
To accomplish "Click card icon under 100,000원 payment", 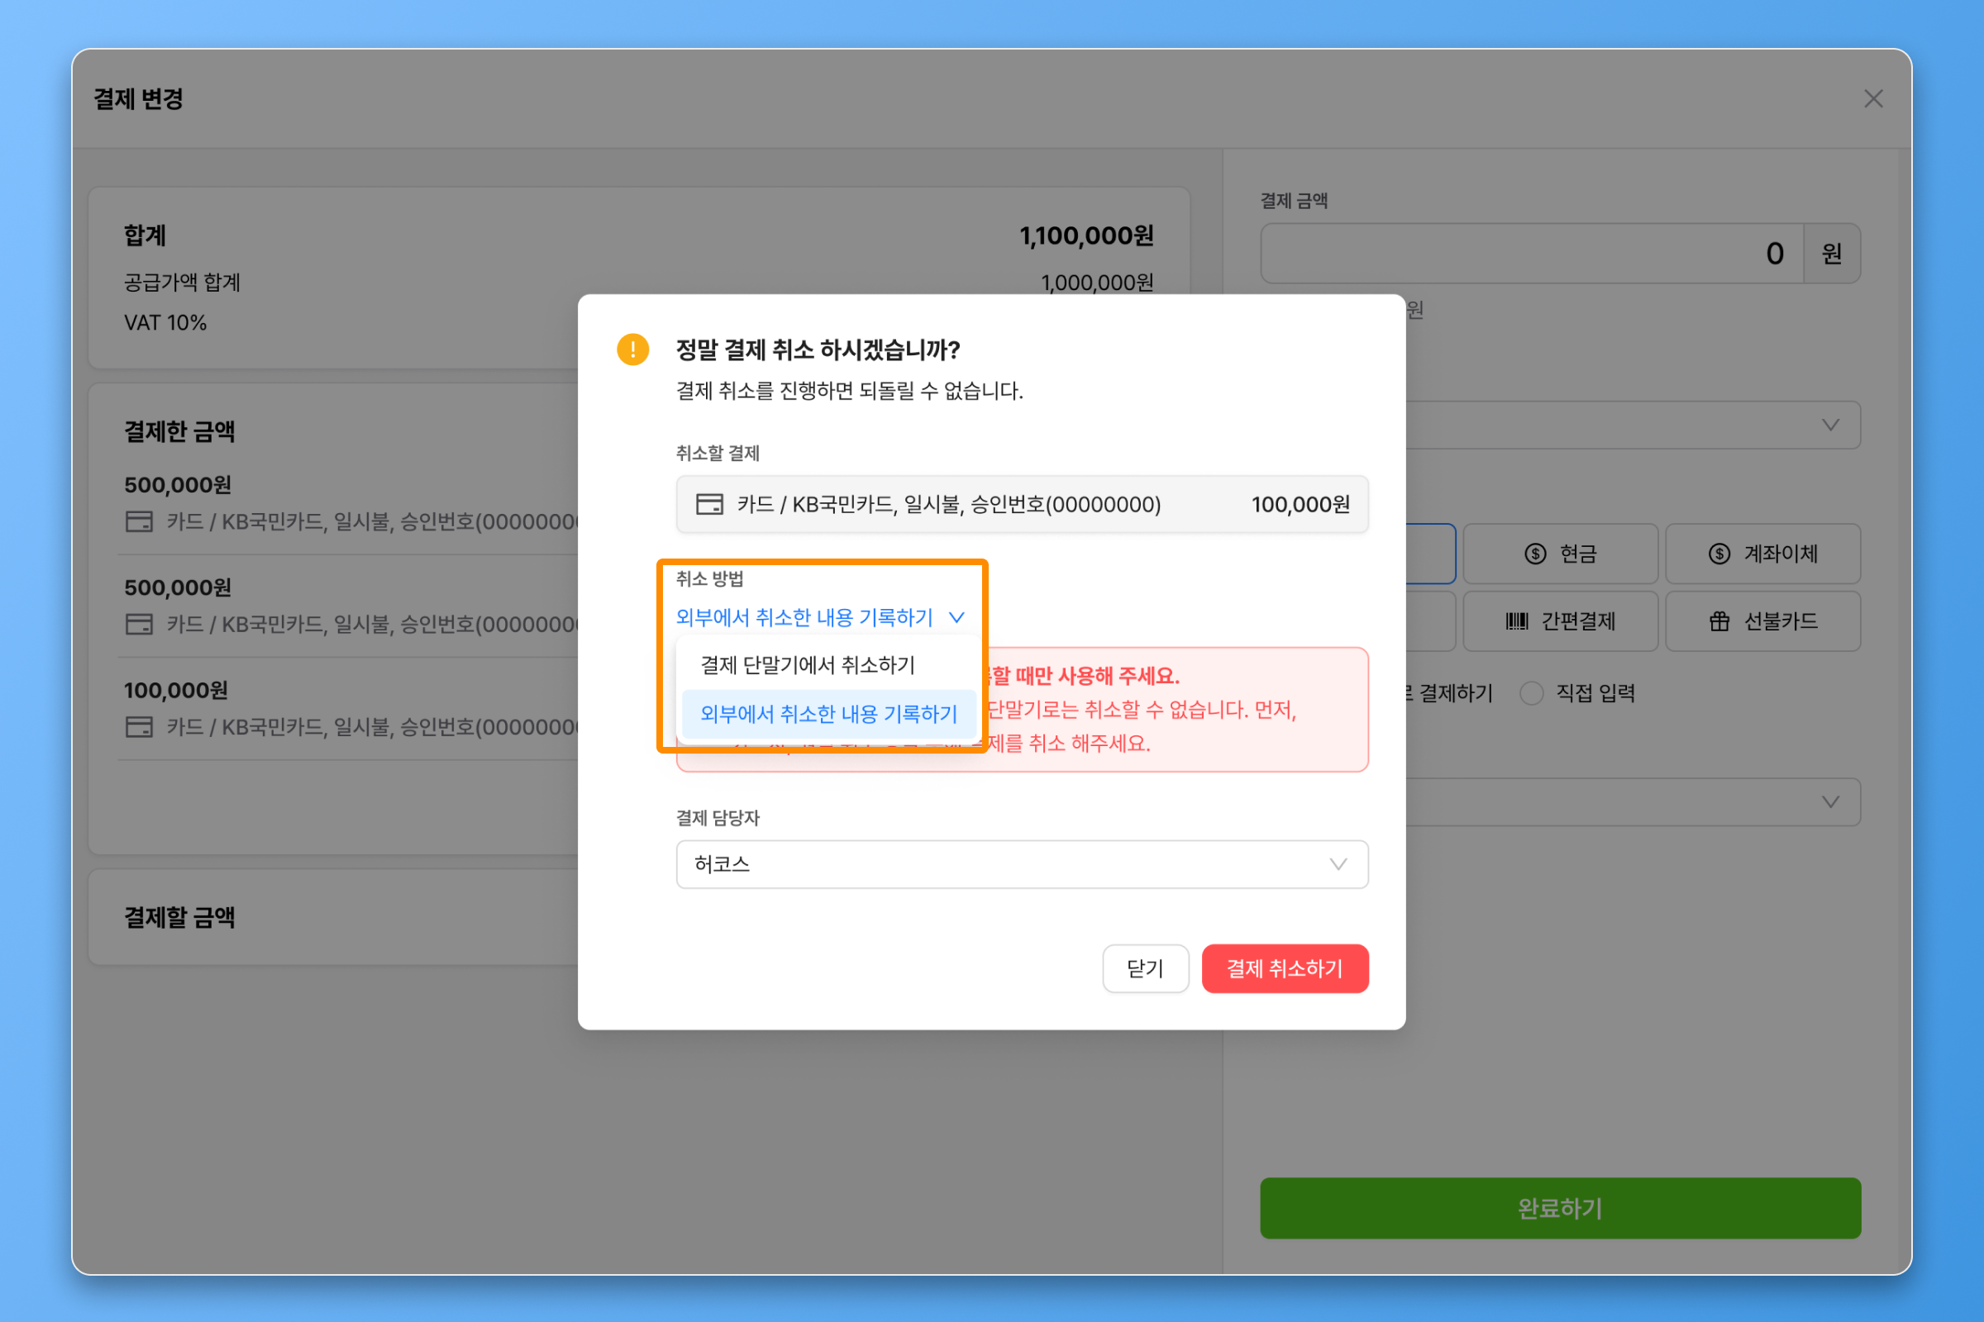I will [x=139, y=727].
